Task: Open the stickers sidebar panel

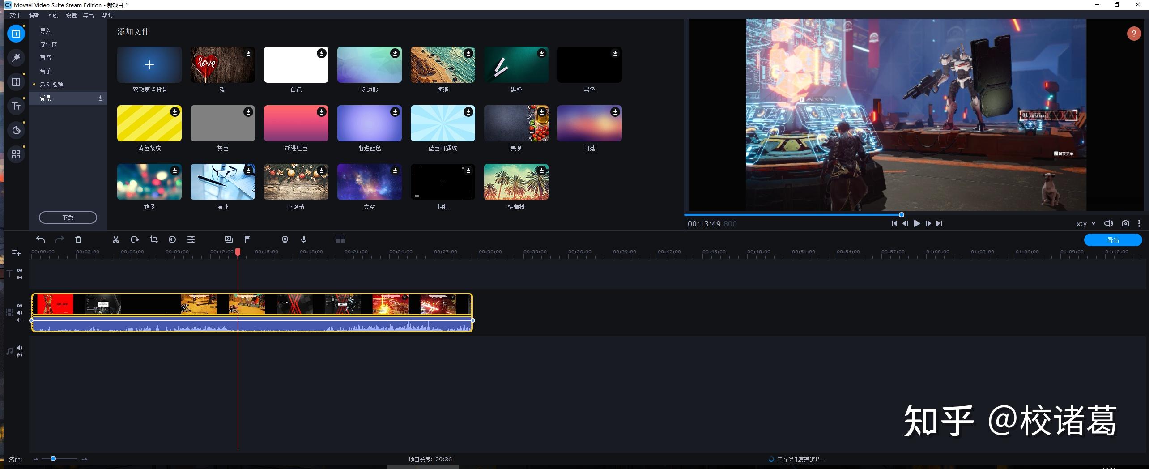Action: (16, 130)
